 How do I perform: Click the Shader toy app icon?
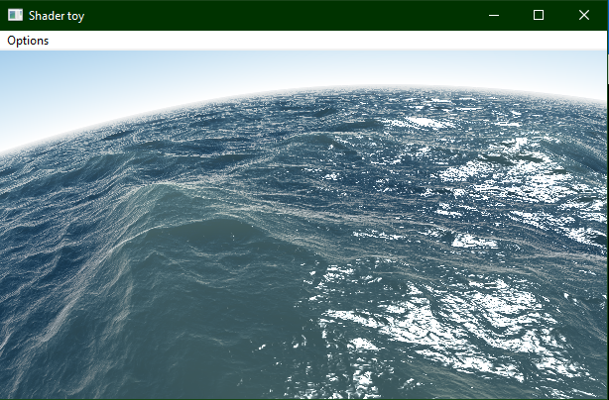tap(15, 15)
